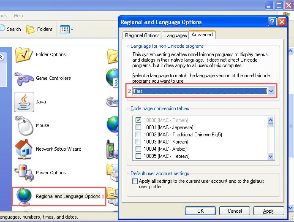Viewport: 294px width, 222px height.
Task: Select the Advanced tab
Action: [202, 35]
